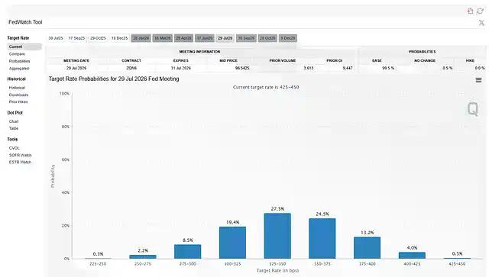489x277 pixels.
Task: Select the 29 Oct25 meeting tab
Action: pos(98,38)
